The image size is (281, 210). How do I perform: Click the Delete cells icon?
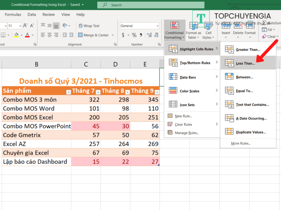[x=238, y=29]
